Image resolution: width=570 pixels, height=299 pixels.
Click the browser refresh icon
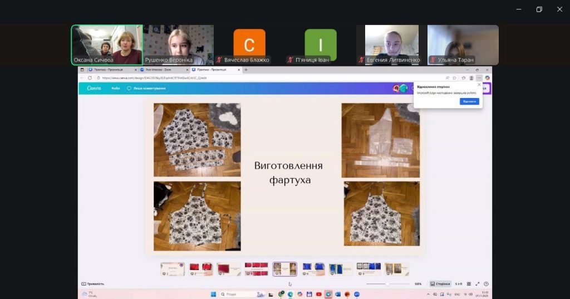[x=91, y=78]
